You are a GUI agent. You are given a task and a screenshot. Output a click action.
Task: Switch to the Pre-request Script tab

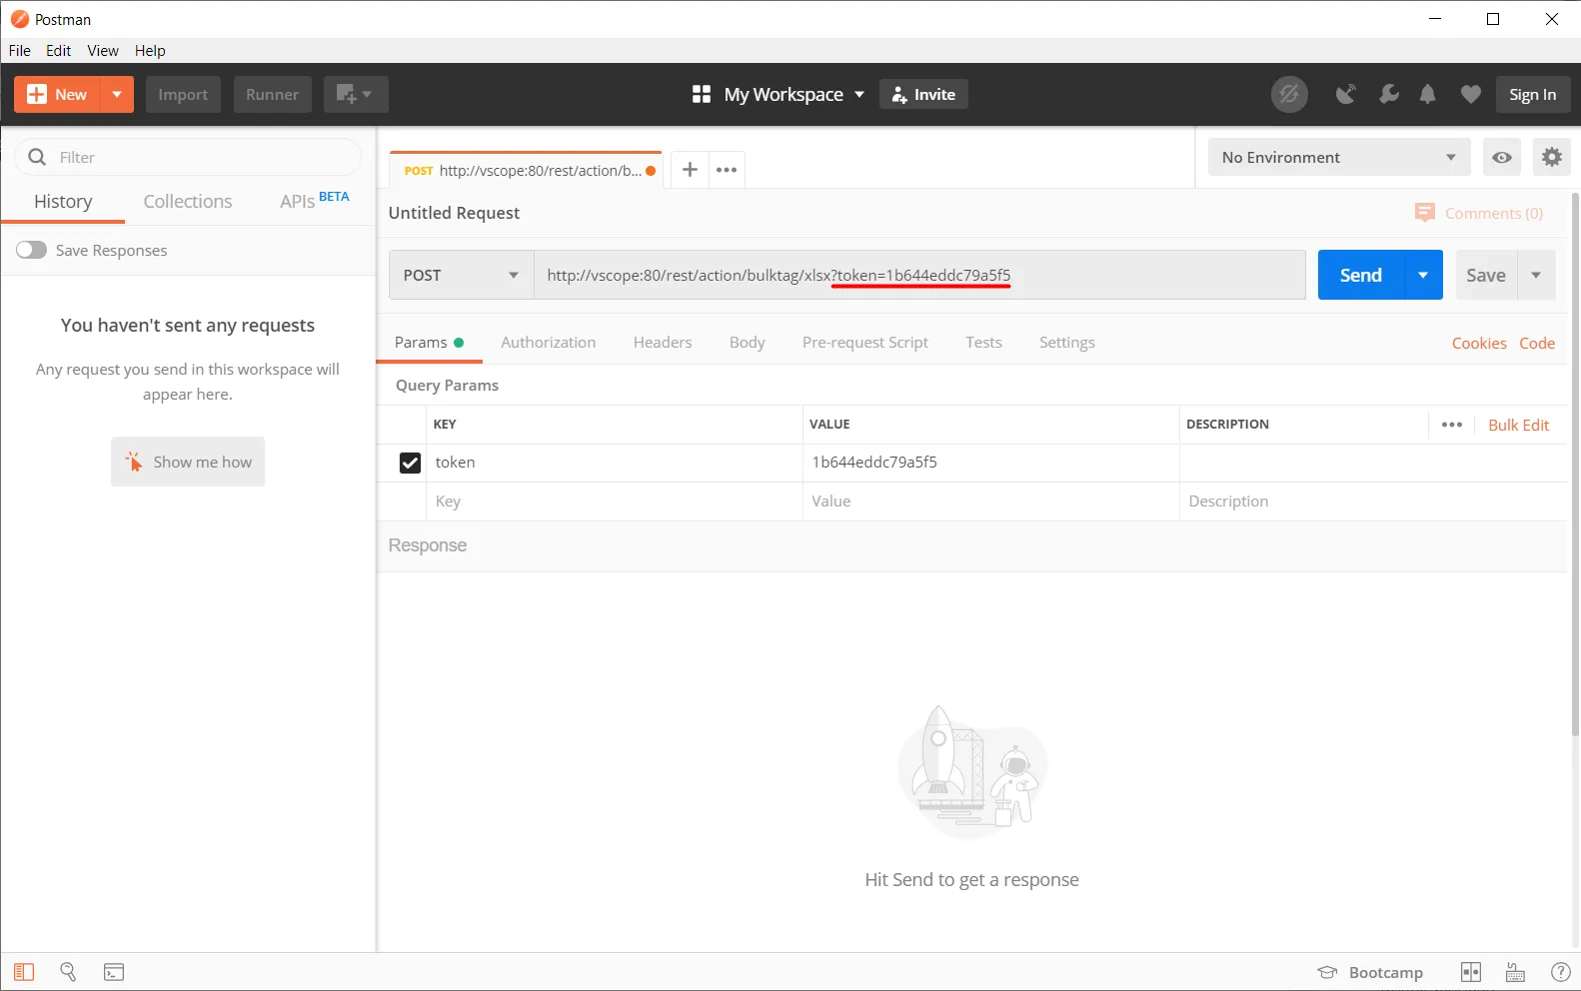pyautogui.click(x=865, y=342)
